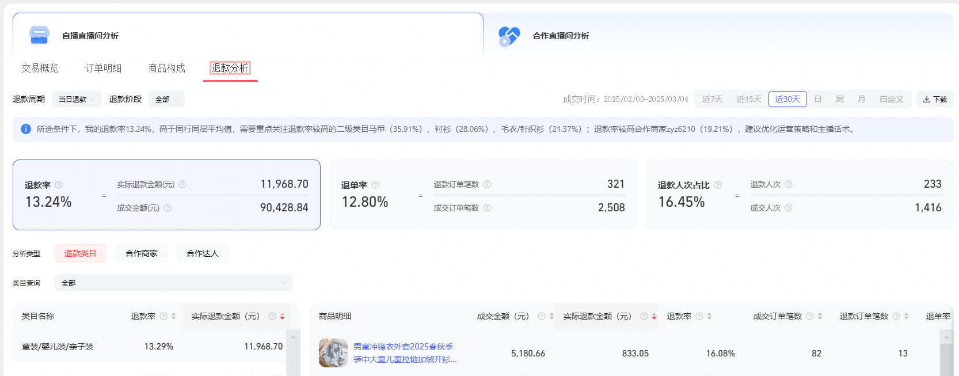Choose the 近7天 time range
This screenshot has height=376, width=959.
(713, 99)
